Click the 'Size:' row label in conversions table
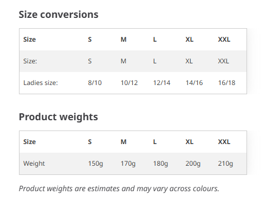 (x=30, y=61)
